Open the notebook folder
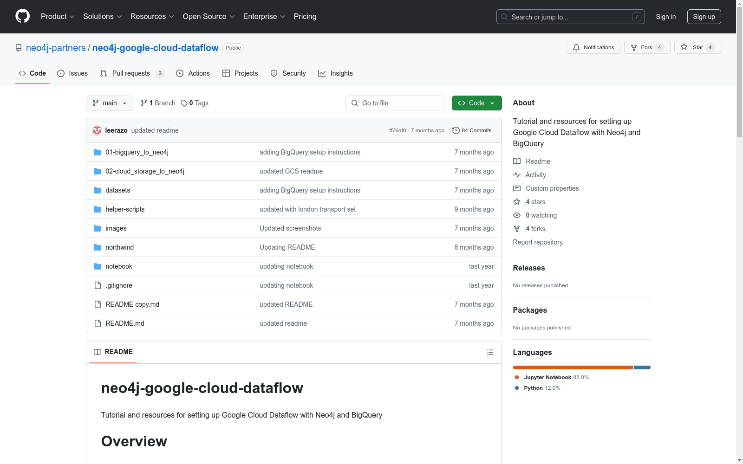The width and height of the screenshot is (743, 464). pyautogui.click(x=119, y=266)
